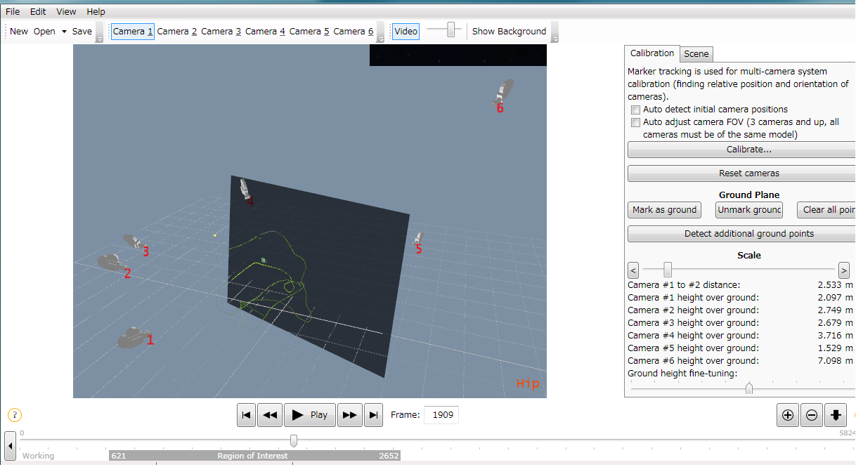The width and height of the screenshot is (856, 467).
Task: Click the 2.533 m distance value
Action: [x=835, y=285]
